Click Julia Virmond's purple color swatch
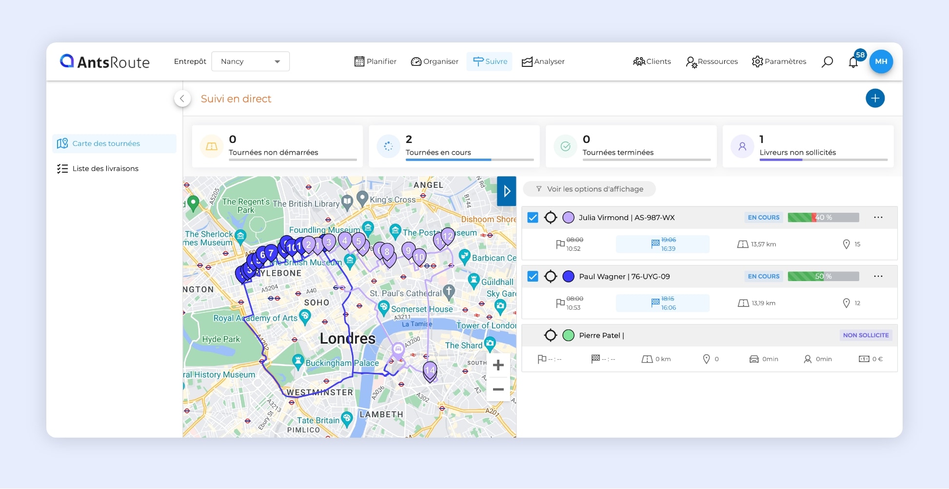The image size is (949, 489). 568,218
